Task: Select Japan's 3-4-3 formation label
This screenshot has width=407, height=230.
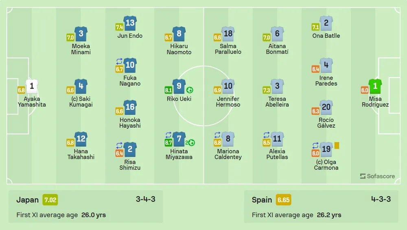Action: [146, 199]
